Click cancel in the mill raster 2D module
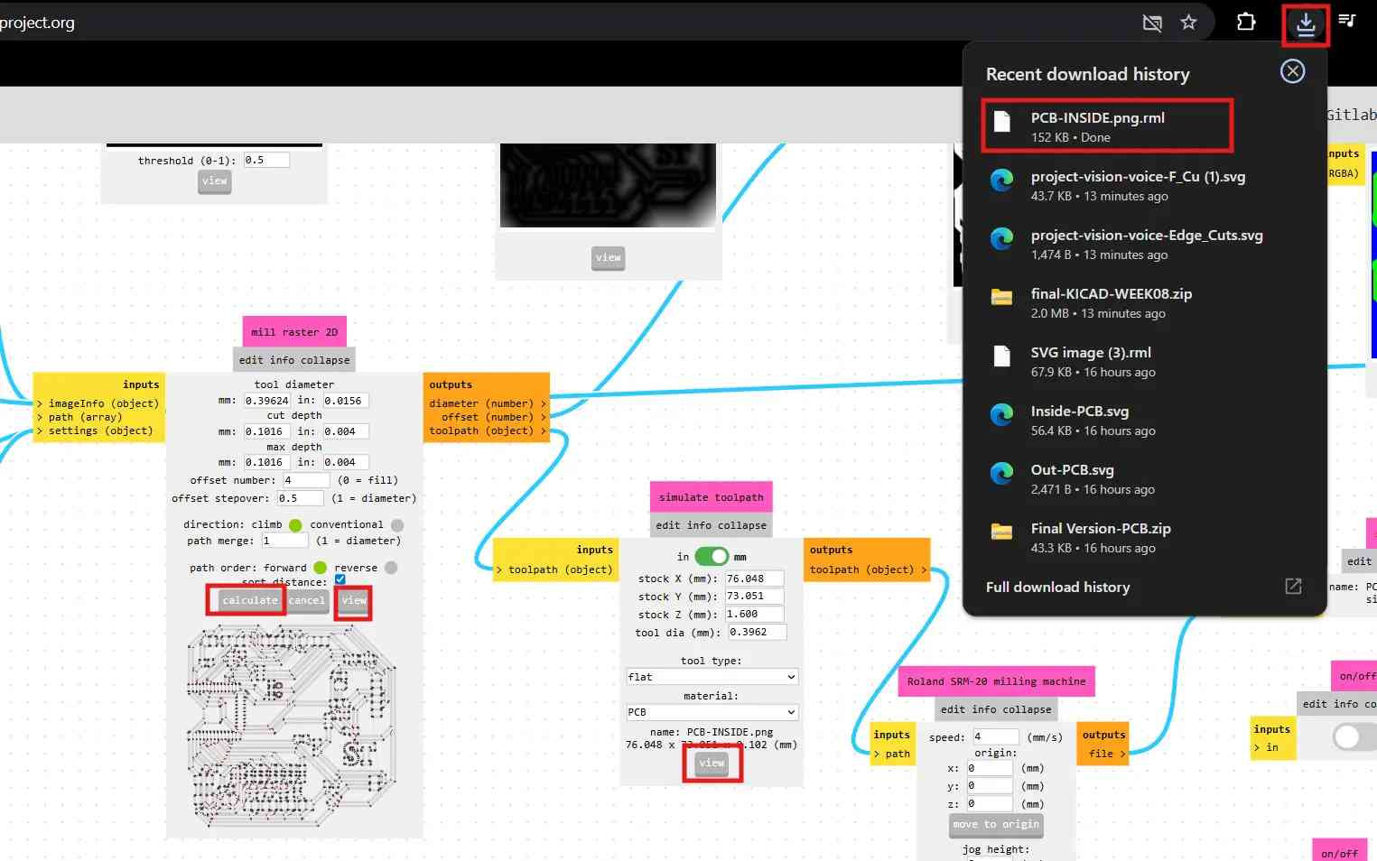Image resolution: width=1377 pixels, height=861 pixels. coord(307,601)
